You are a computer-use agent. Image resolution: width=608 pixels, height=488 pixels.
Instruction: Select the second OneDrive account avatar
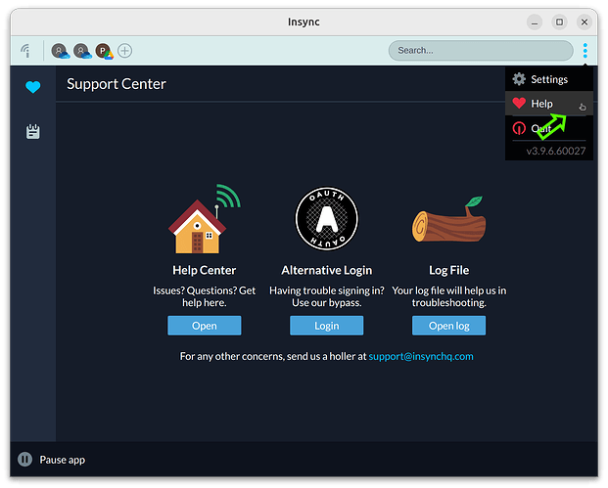click(82, 51)
